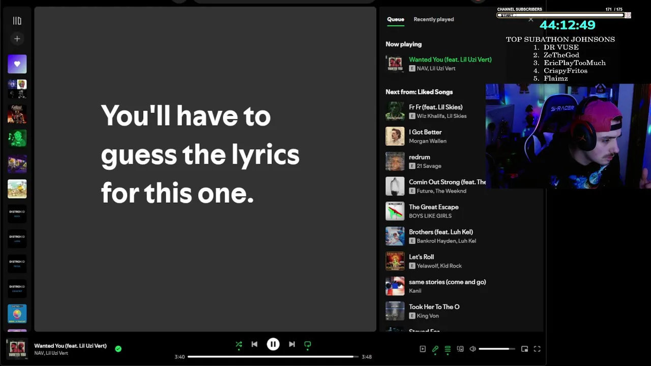Click I Got Better album thumbnail
Image resolution: width=651 pixels, height=366 pixels.
395,136
